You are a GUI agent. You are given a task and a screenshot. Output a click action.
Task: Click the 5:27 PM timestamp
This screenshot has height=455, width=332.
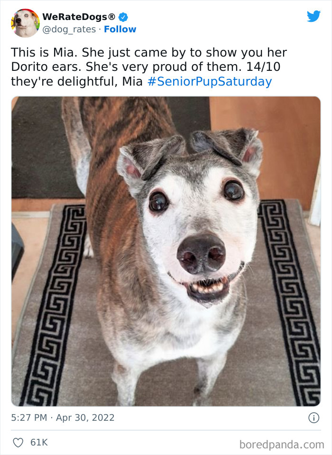pos(29,417)
